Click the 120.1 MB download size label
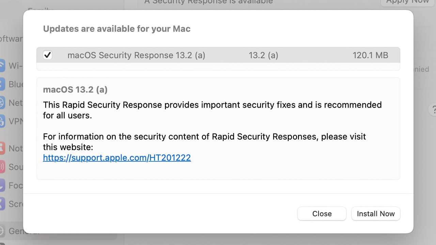This screenshot has height=245, width=436. point(370,55)
